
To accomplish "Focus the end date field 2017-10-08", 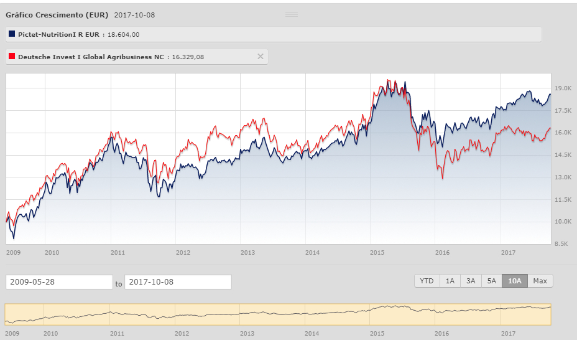I will tap(178, 282).
